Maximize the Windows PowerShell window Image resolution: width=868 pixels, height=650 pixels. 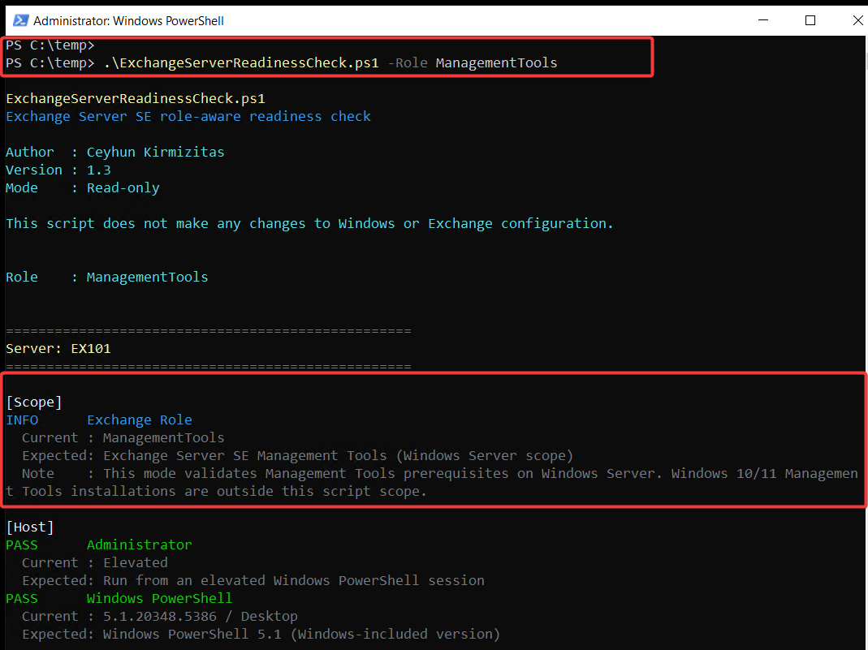click(x=810, y=20)
